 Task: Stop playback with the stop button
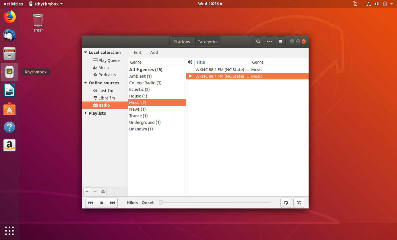coord(101,202)
